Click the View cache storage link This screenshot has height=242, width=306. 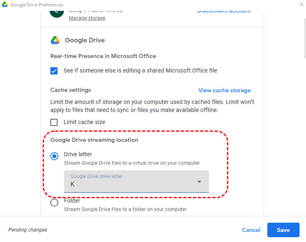point(224,90)
